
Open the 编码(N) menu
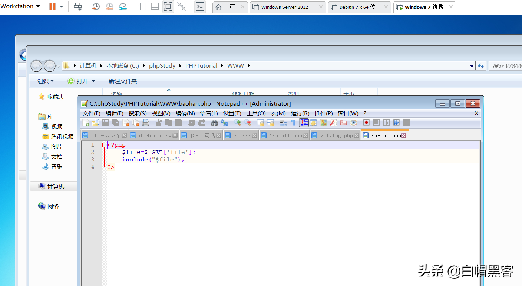coord(185,113)
